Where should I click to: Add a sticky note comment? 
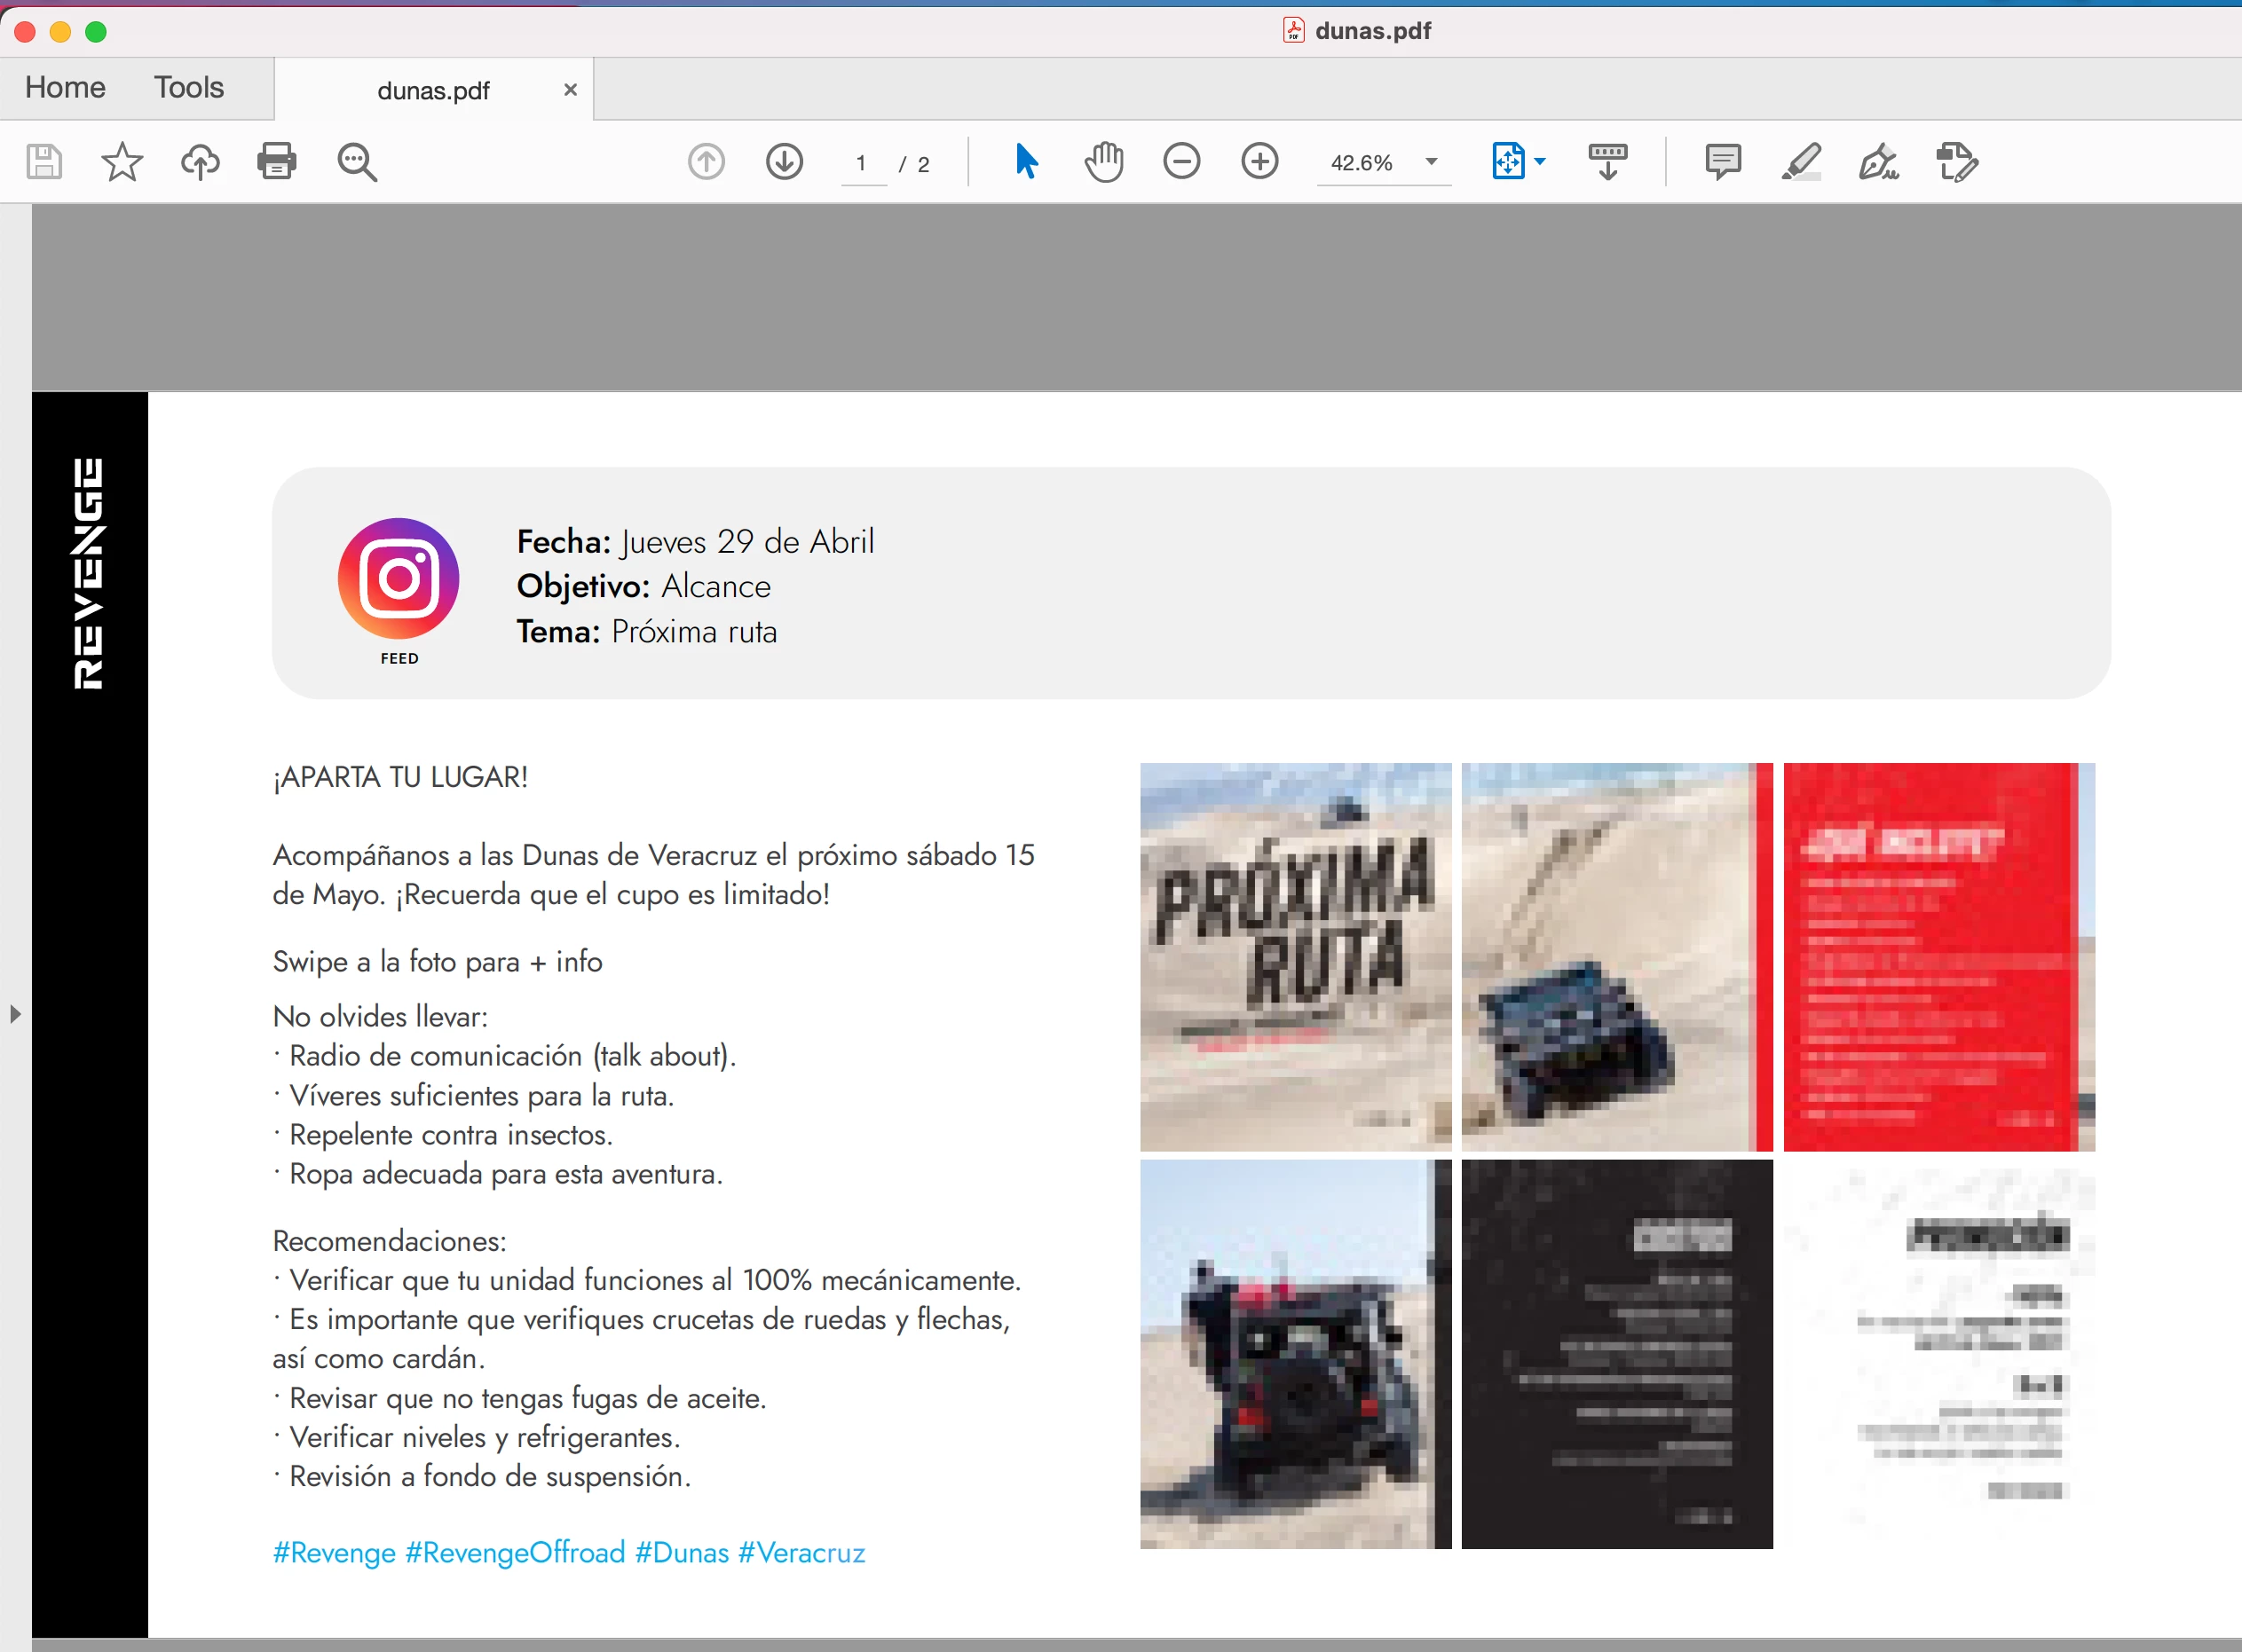[1723, 162]
